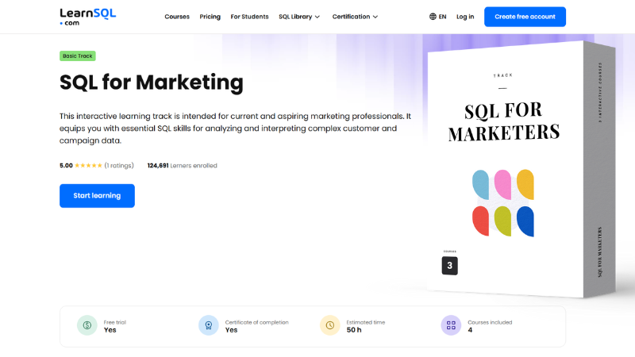Click the Courses included grid icon
Image resolution: width=635 pixels, height=357 pixels.
click(x=451, y=325)
